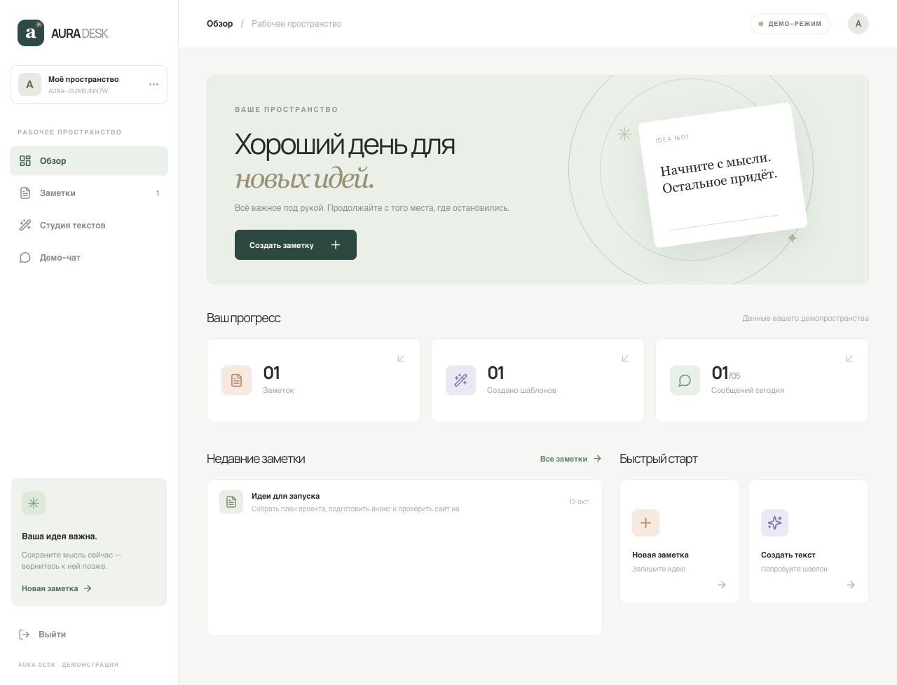Click the green chat icon on messages card

point(685,380)
